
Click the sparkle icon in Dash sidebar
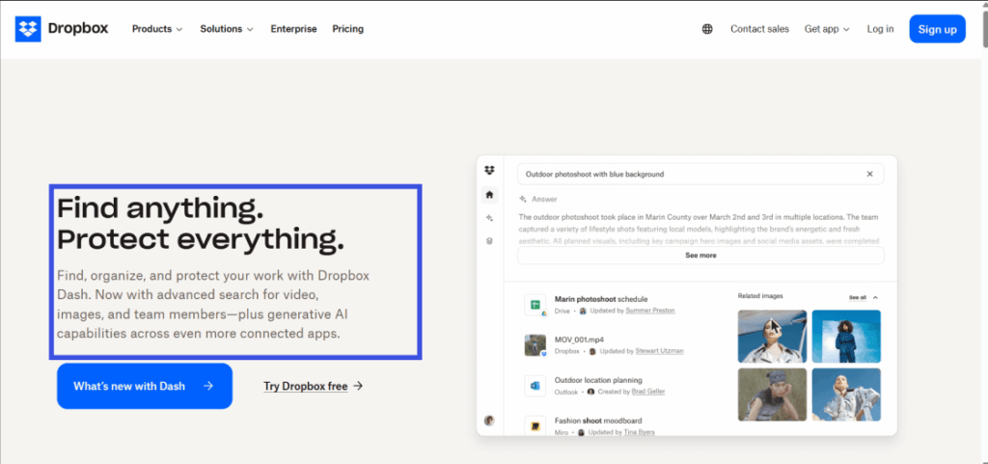(489, 218)
